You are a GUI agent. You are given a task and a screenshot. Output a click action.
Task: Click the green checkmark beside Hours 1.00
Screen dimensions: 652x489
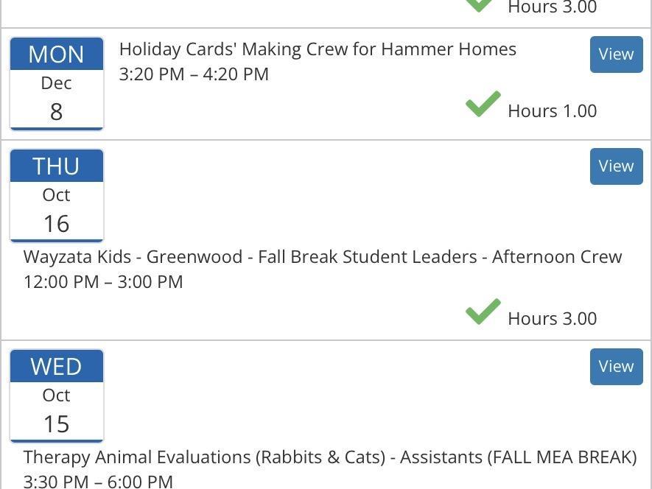pyautogui.click(x=483, y=105)
